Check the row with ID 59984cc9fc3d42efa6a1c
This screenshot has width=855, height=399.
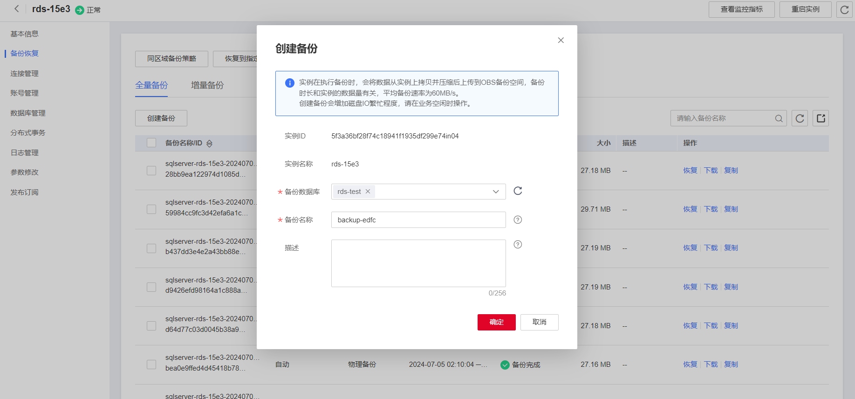point(151,209)
